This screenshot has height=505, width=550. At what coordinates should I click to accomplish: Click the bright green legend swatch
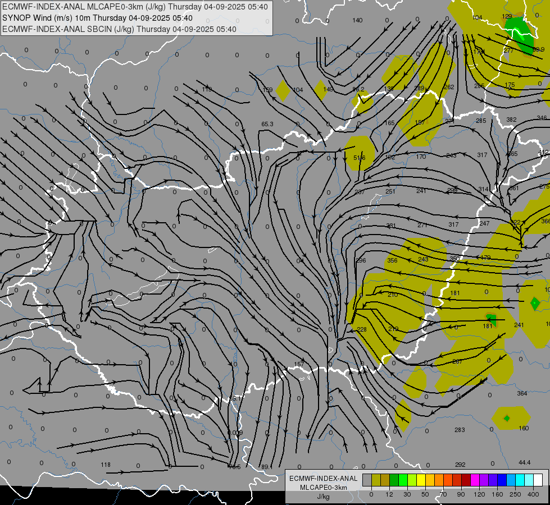click(403, 480)
